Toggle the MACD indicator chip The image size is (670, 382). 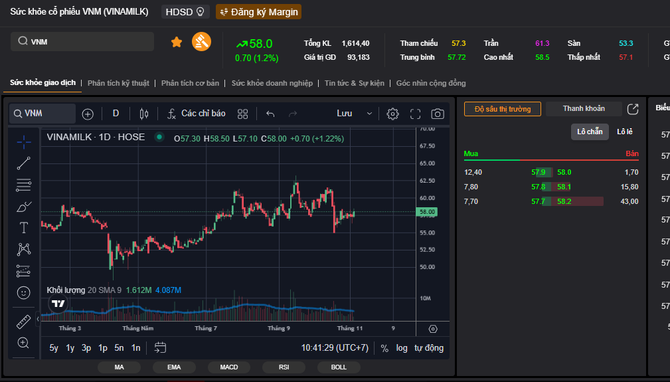coord(229,367)
